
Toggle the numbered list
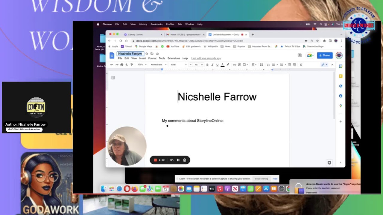(282, 65)
